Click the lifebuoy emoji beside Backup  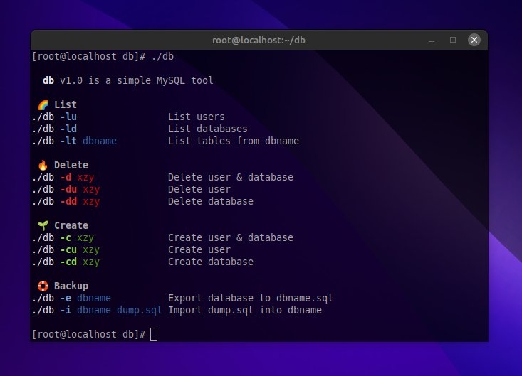(x=43, y=286)
